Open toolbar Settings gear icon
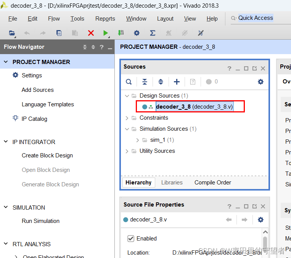Image resolution: width=291 pixels, height=258 pixels. point(137,33)
